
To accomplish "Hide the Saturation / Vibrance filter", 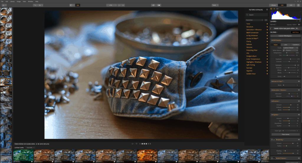I will pos(299,90).
